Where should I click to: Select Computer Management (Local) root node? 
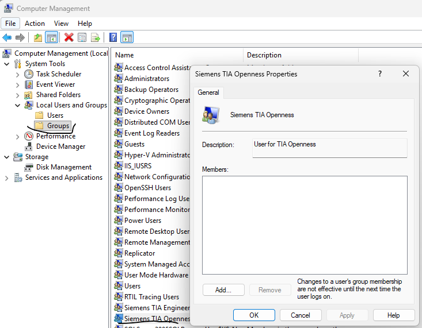(x=61, y=53)
